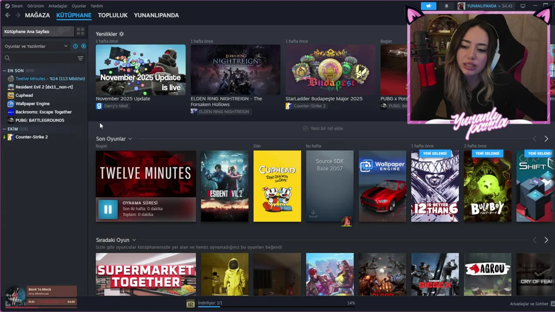Screen dimensions: 555x312
Task: Open the Bulb Boy cover
Action: (x=487, y=186)
